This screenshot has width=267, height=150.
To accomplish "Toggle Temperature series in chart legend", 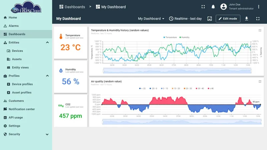I will click(x=170, y=37).
